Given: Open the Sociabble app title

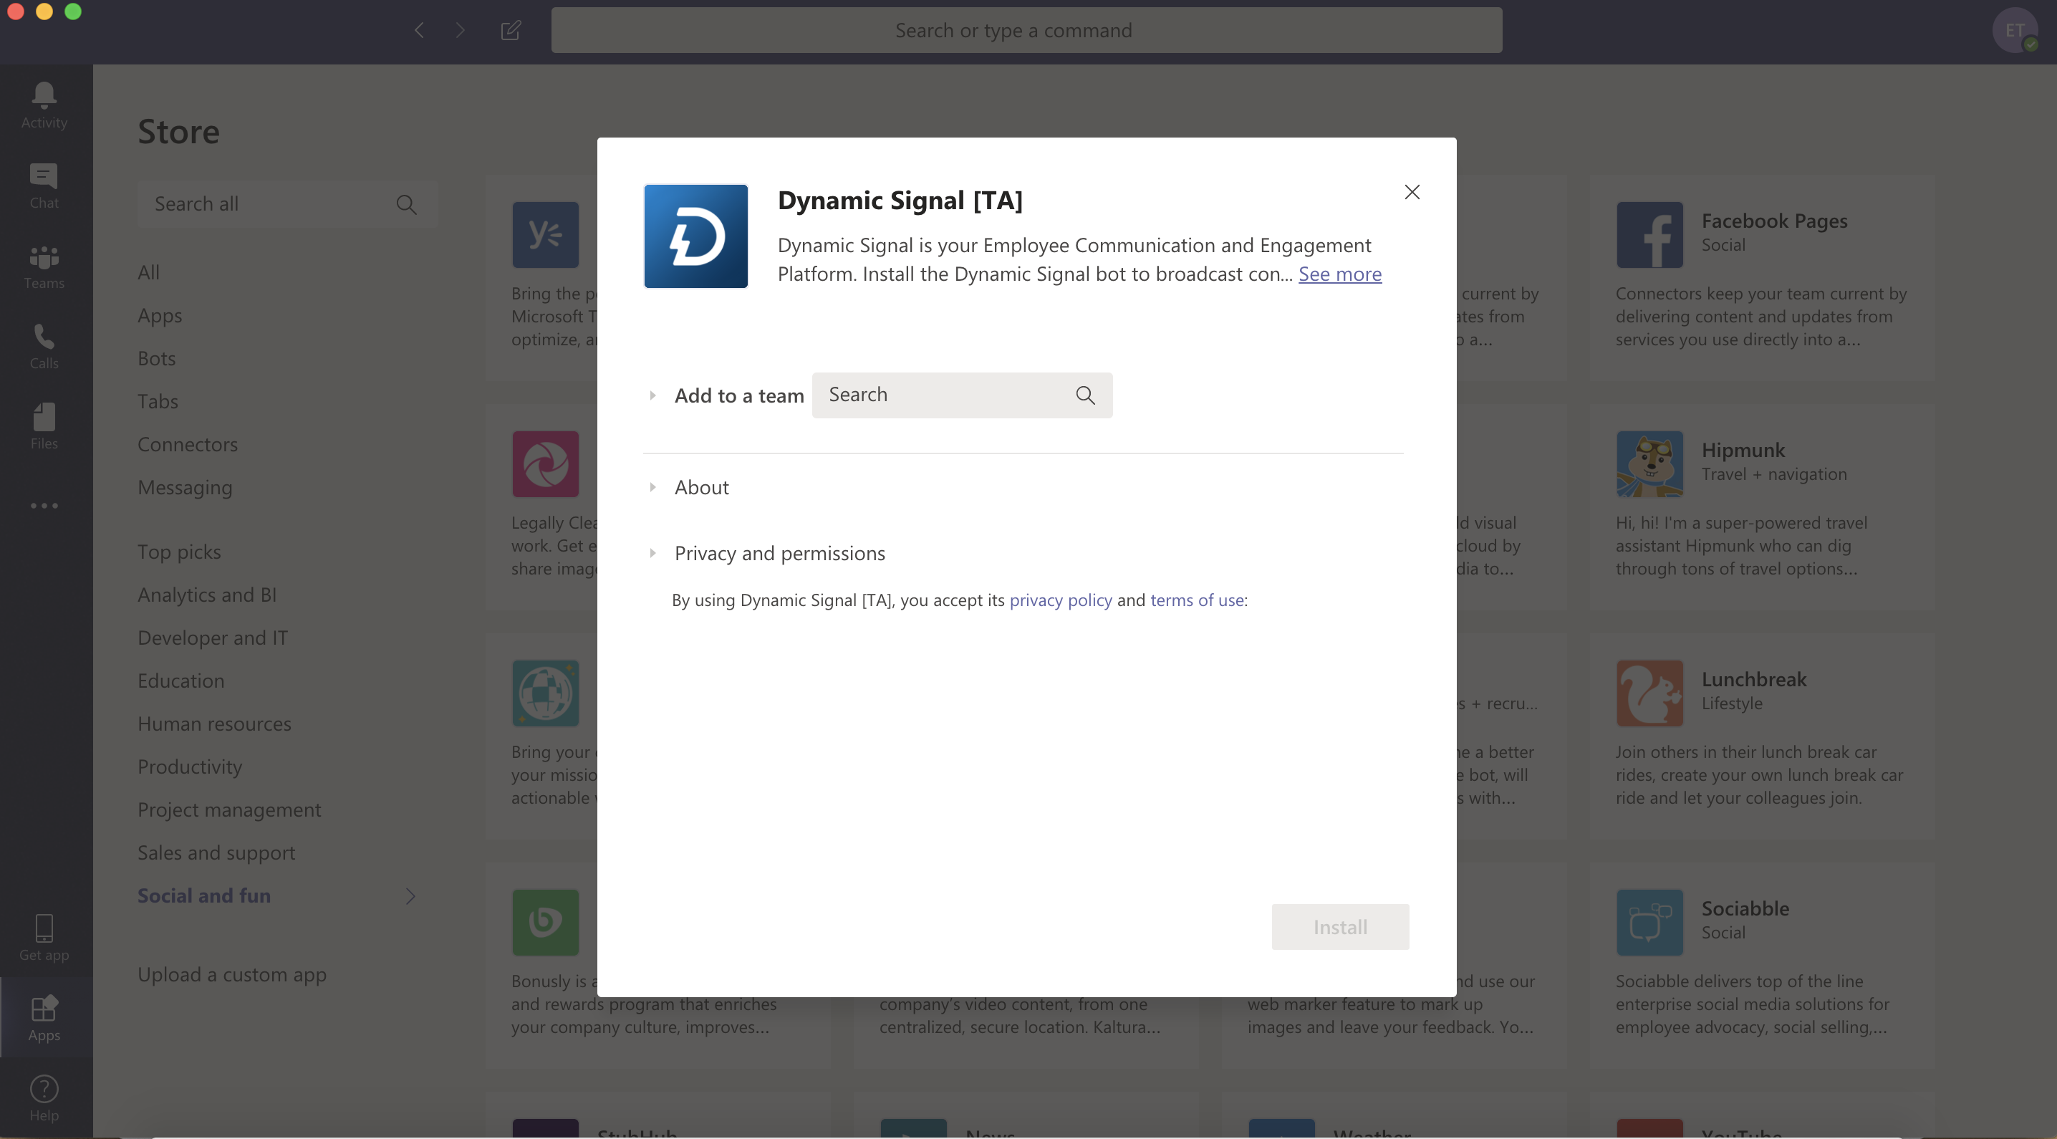Looking at the screenshot, I should pos(1745,908).
